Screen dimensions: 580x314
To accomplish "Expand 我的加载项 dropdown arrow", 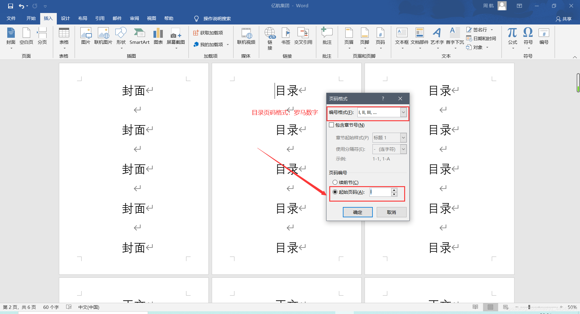I will [x=228, y=44].
